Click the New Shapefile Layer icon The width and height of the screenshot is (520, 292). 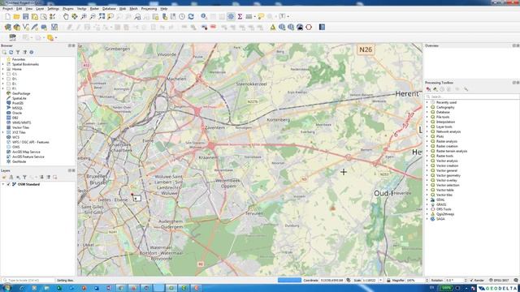click(25, 27)
